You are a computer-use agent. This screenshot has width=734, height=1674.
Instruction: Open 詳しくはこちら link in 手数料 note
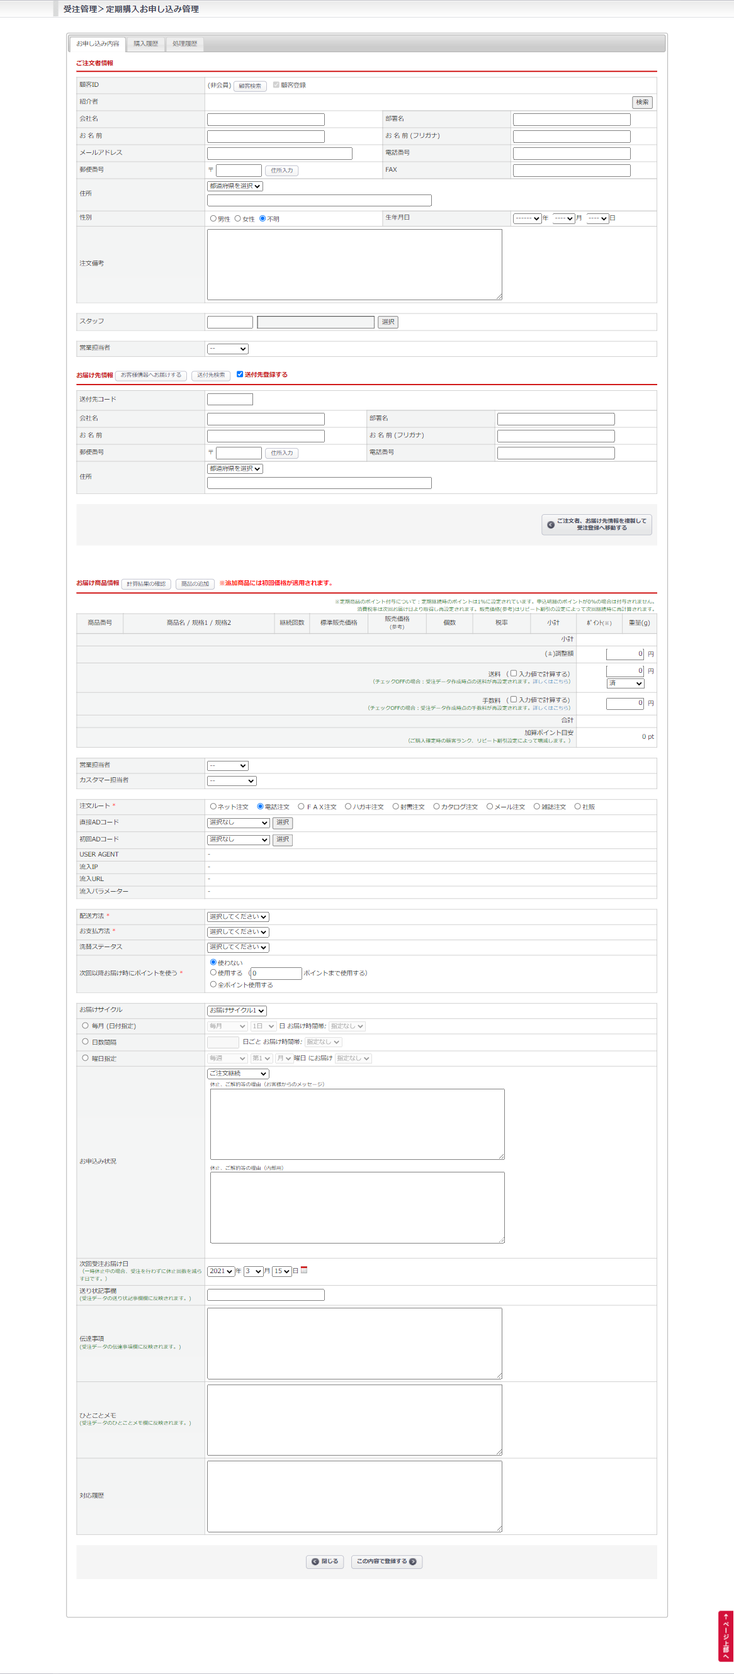pos(551,708)
